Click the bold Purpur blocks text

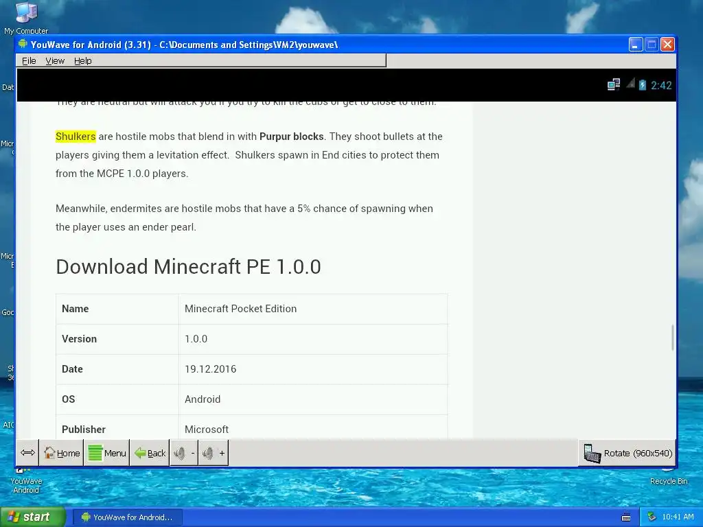tap(291, 137)
